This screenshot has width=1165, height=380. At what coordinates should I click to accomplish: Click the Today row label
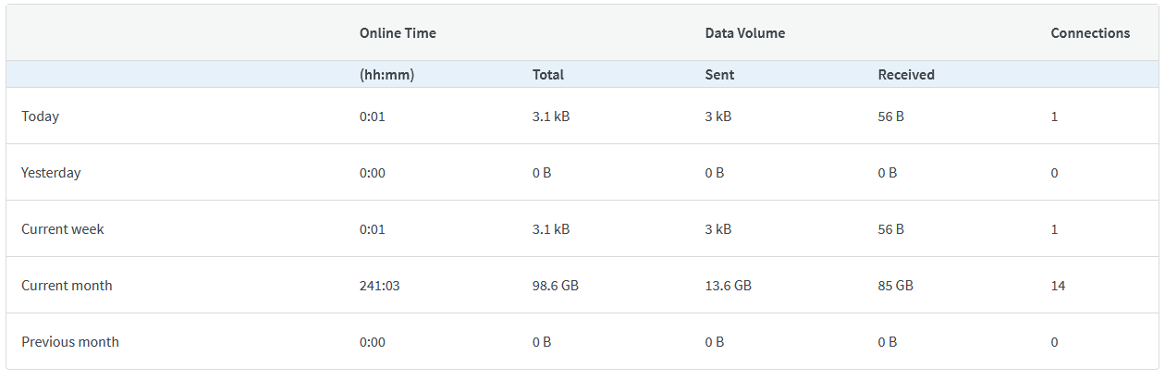coord(40,116)
